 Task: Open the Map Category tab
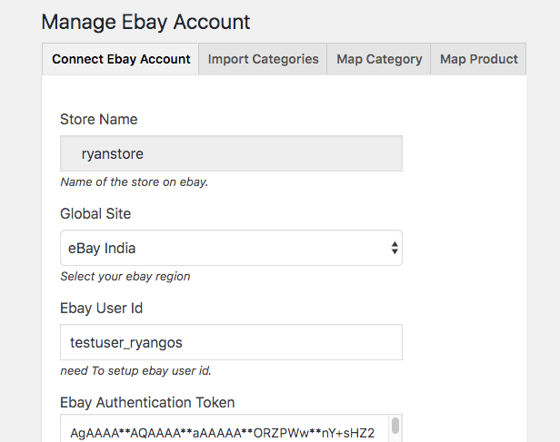point(379,59)
